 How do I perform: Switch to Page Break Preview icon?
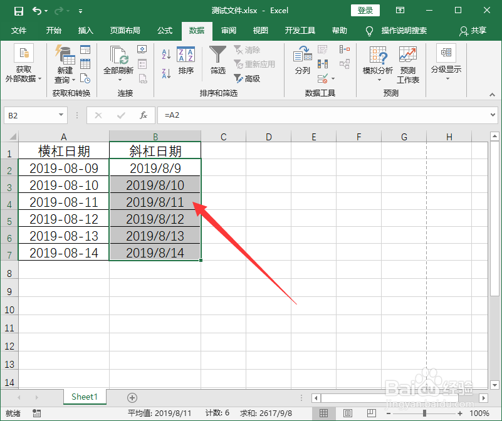pyautogui.click(x=372, y=413)
